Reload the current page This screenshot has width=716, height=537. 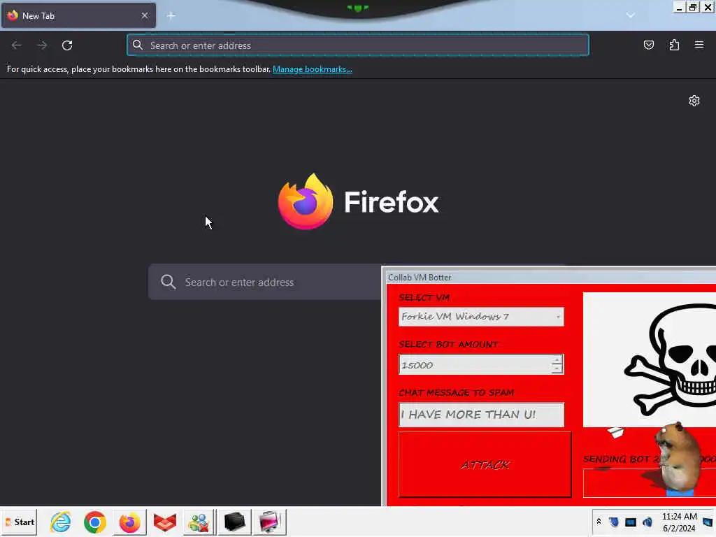click(x=67, y=45)
